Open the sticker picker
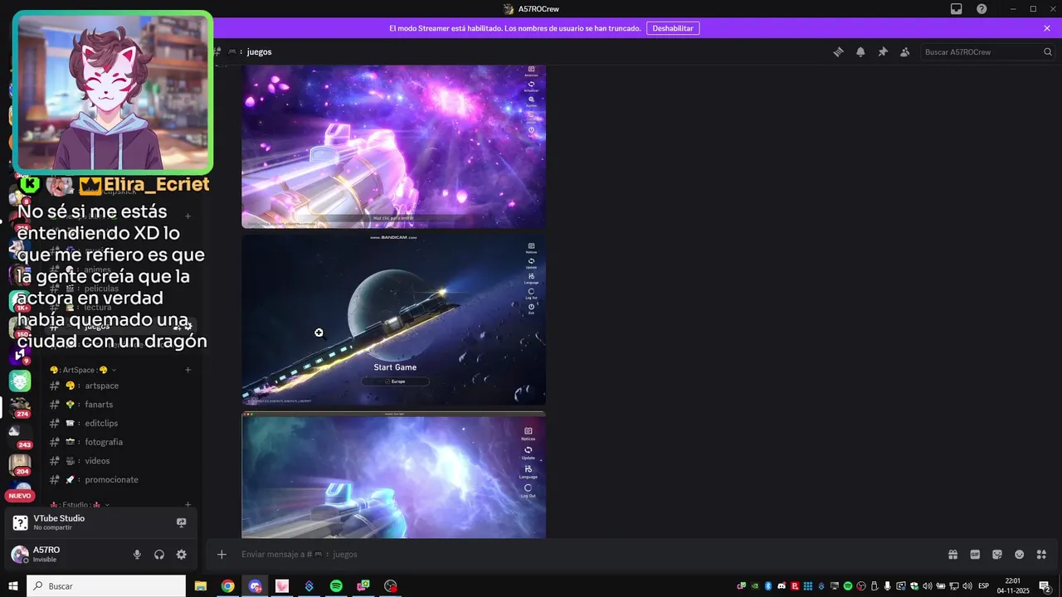The height and width of the screenshot is (597, 1062). [997, 555]
